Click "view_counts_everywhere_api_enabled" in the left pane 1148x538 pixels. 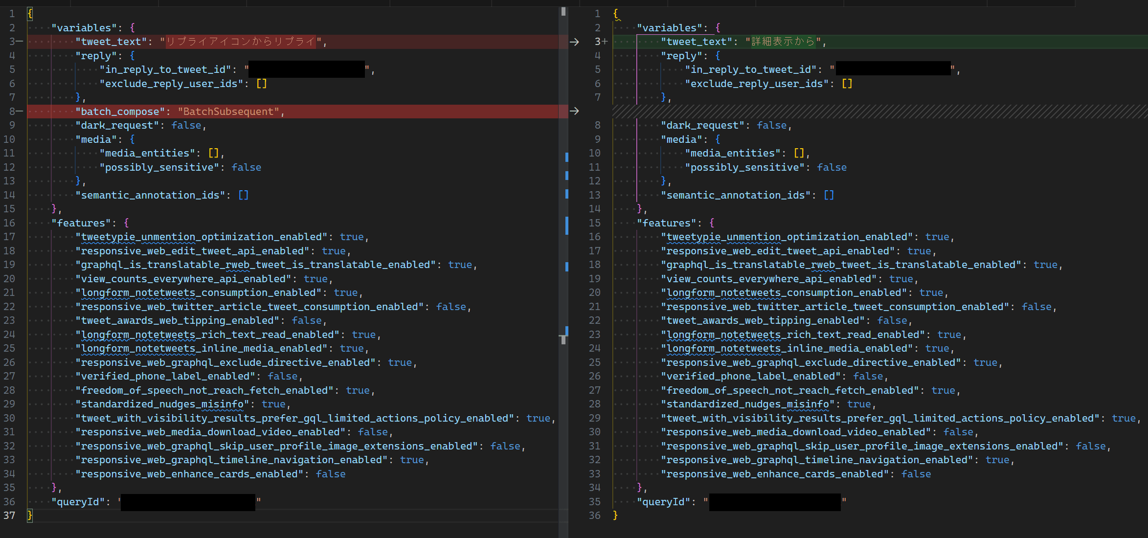click(x=186, y=279)
